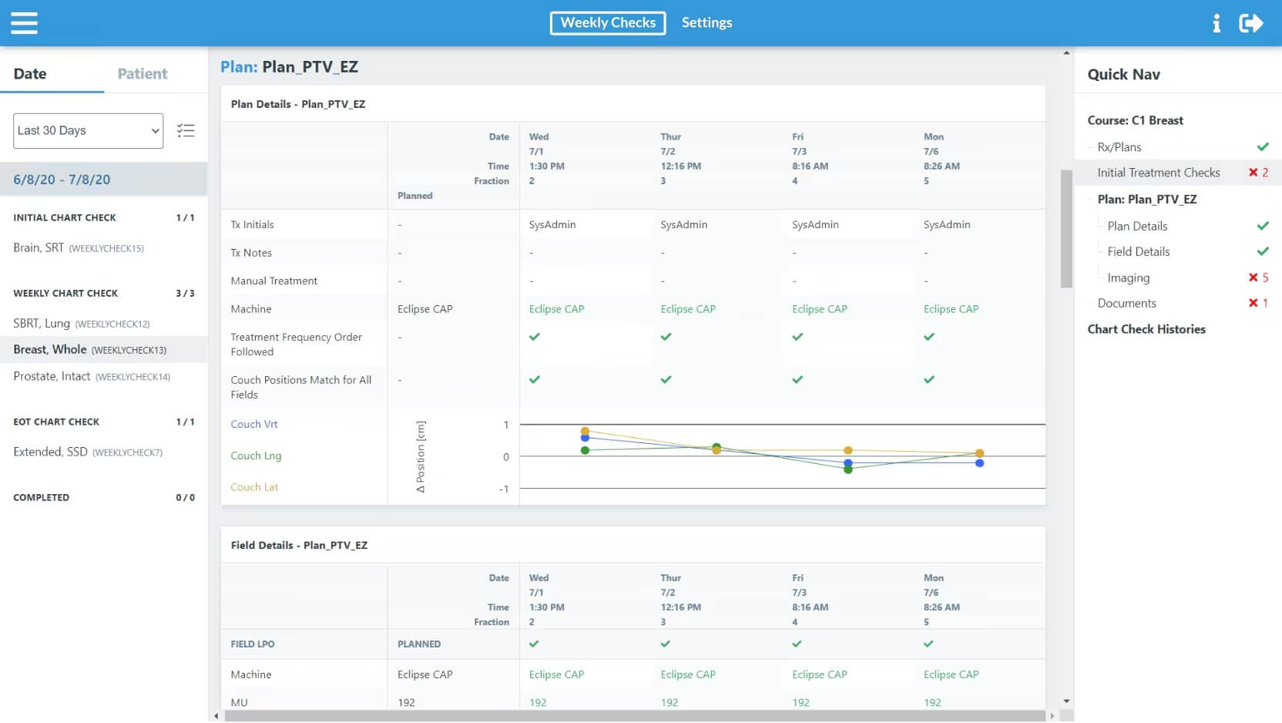The width and height of the screenshot is (1282, 723).
Task: Toggle the Couch Lat plot series
Action: click(254, 487)
